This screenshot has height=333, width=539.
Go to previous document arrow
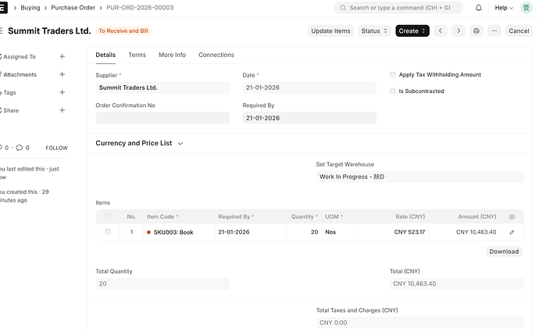click(441, 31)
